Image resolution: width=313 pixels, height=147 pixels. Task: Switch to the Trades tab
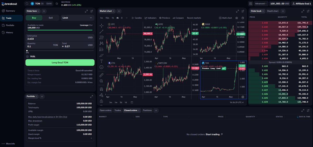(x=118, y=110)
